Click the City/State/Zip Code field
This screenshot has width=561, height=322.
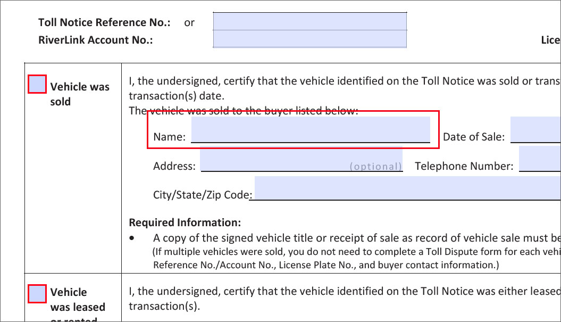(408, 188)
